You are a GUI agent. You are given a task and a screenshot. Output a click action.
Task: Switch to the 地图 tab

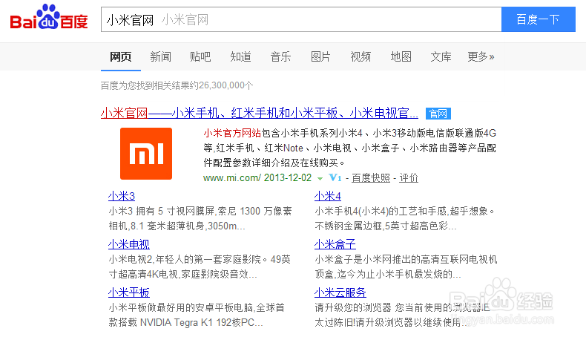[401, 57]
